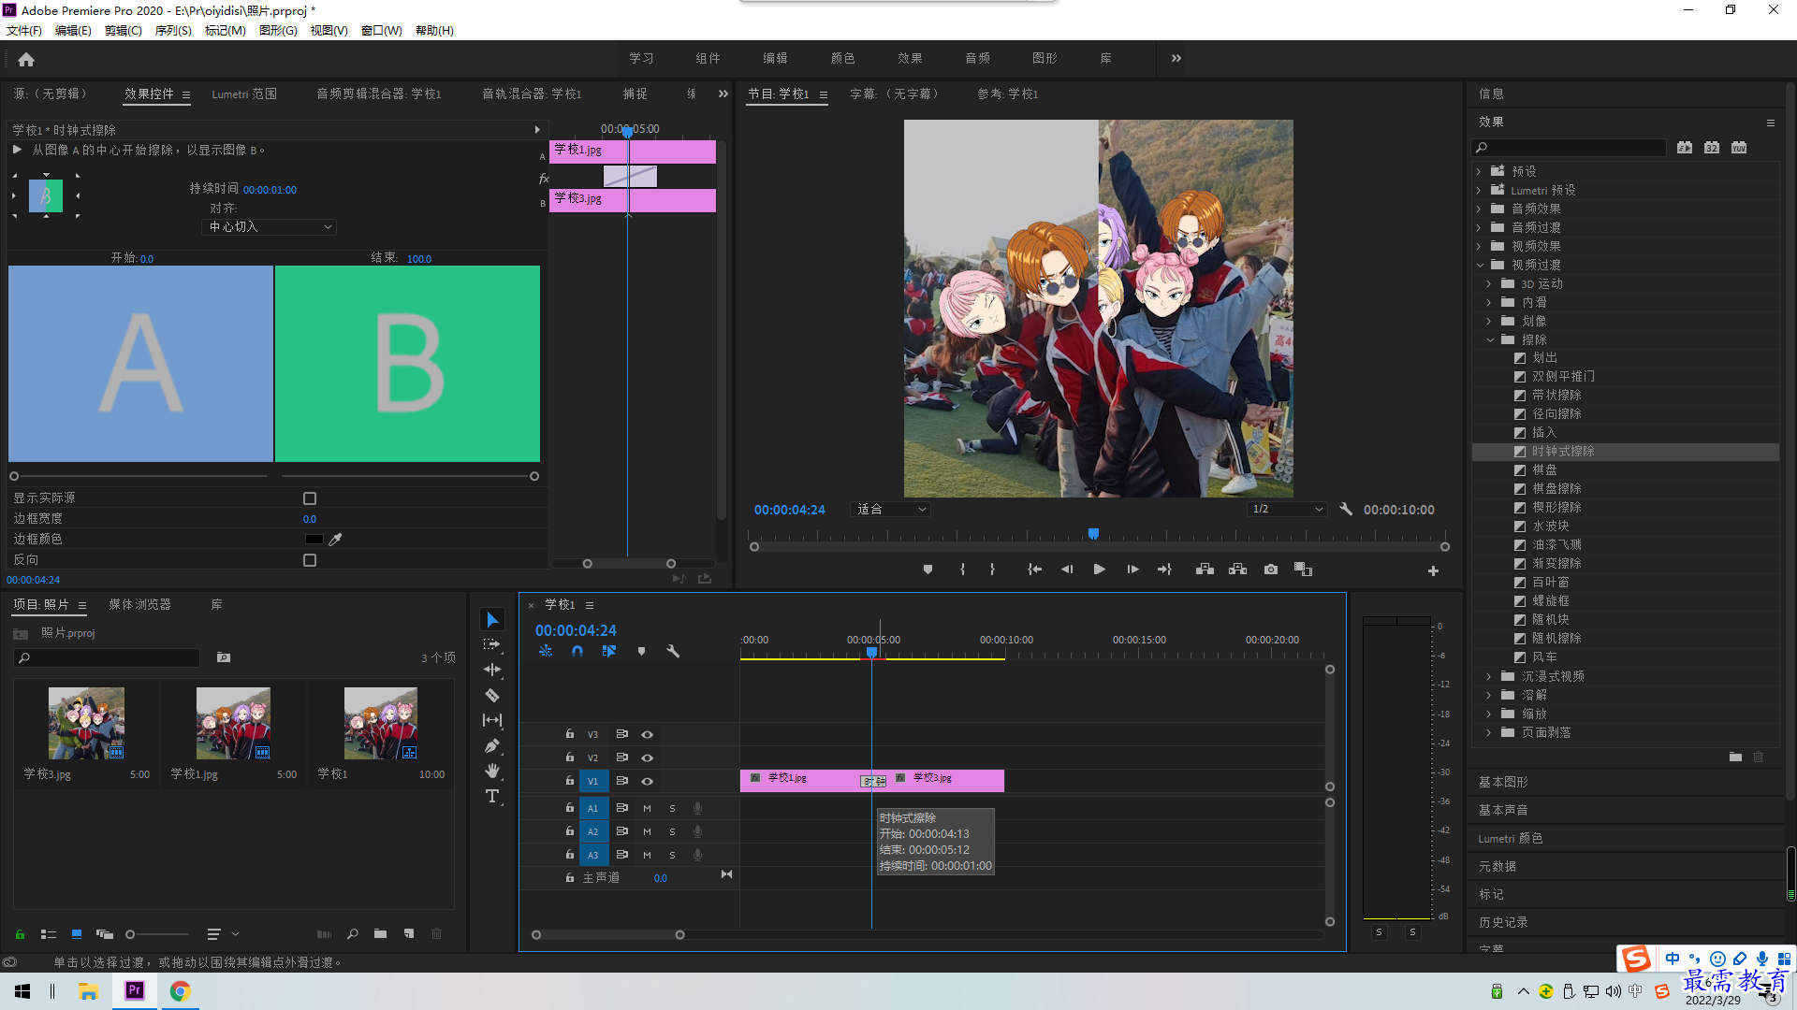The height and width of the screenshot is (1010, 1797).
Task: Select the Ripple Edit tool
Action: pyautogui.click(x=492, y=671)
